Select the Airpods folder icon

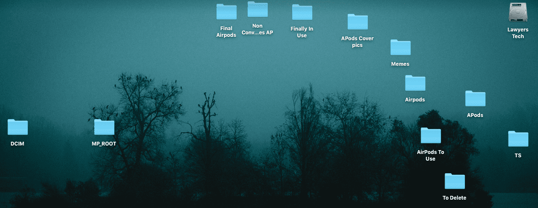click(x=415, y=83)
